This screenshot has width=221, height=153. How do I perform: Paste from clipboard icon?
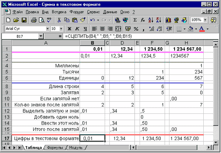(x=75, y=20)
